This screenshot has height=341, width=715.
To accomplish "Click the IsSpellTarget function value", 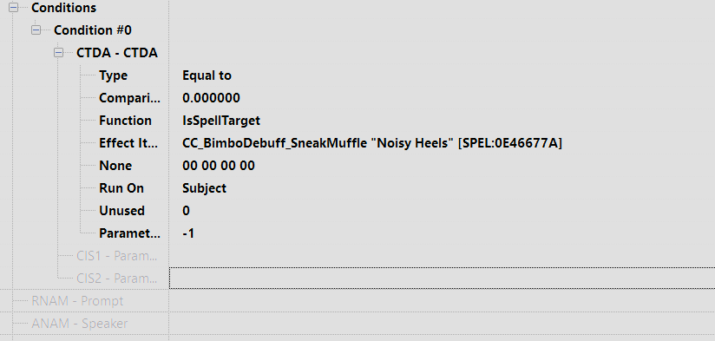I will pyautogui.click(x=221, y=121).
